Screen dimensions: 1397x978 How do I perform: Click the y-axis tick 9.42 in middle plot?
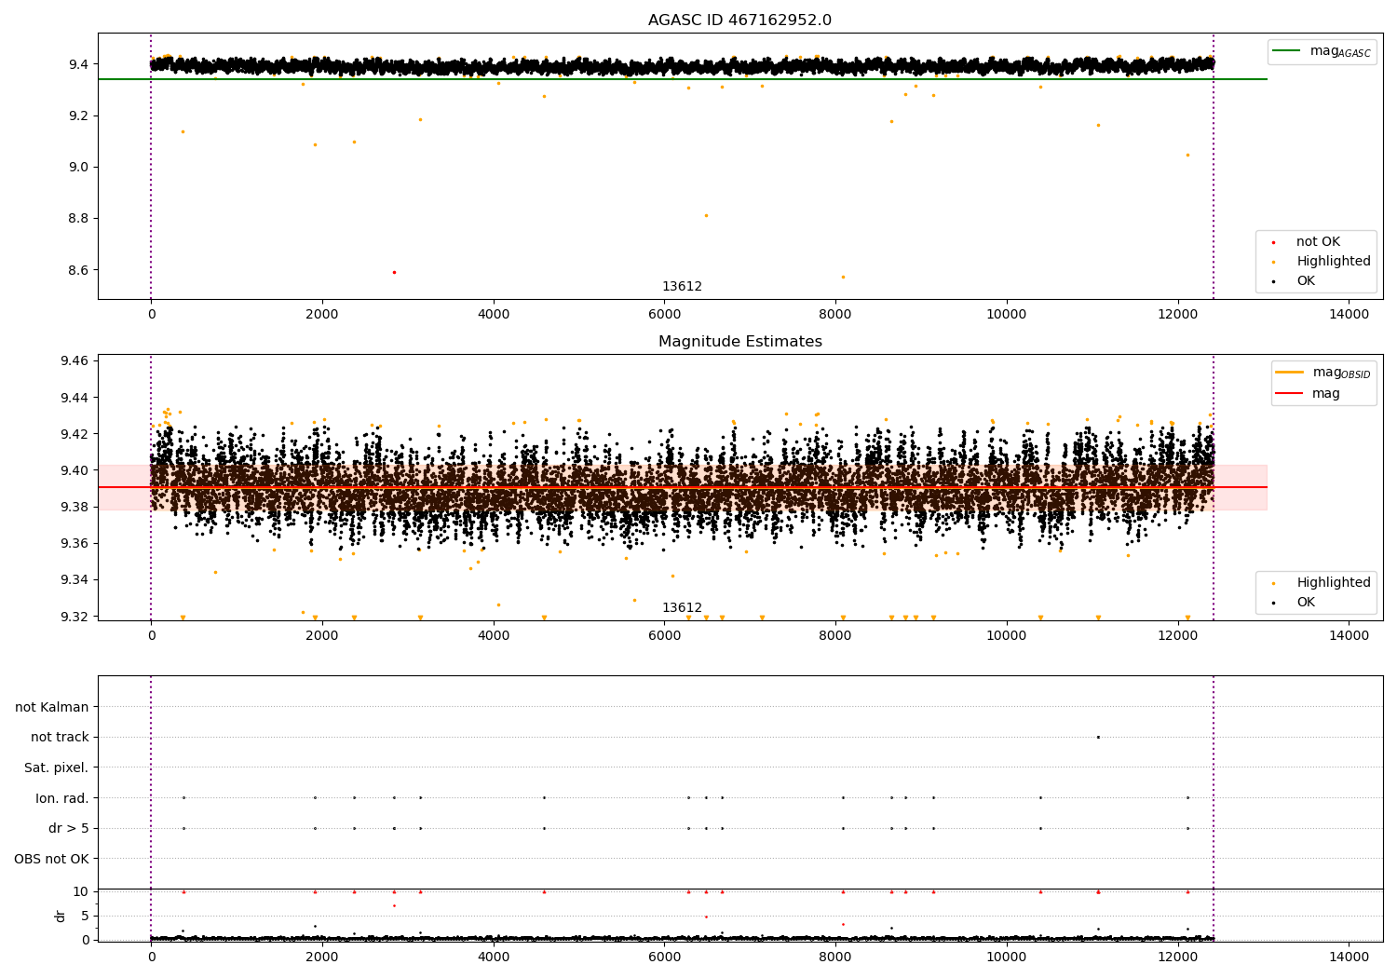point(73,434)
